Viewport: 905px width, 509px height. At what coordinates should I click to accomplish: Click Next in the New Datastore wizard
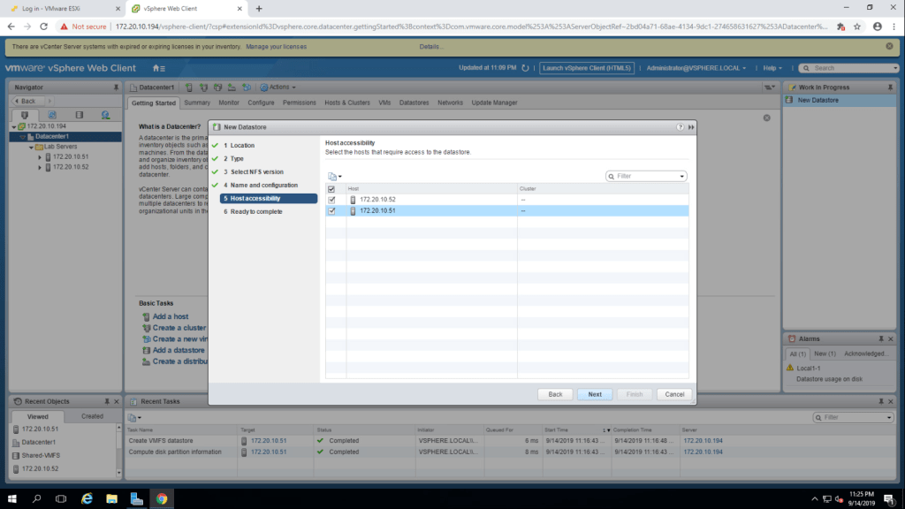595,394
